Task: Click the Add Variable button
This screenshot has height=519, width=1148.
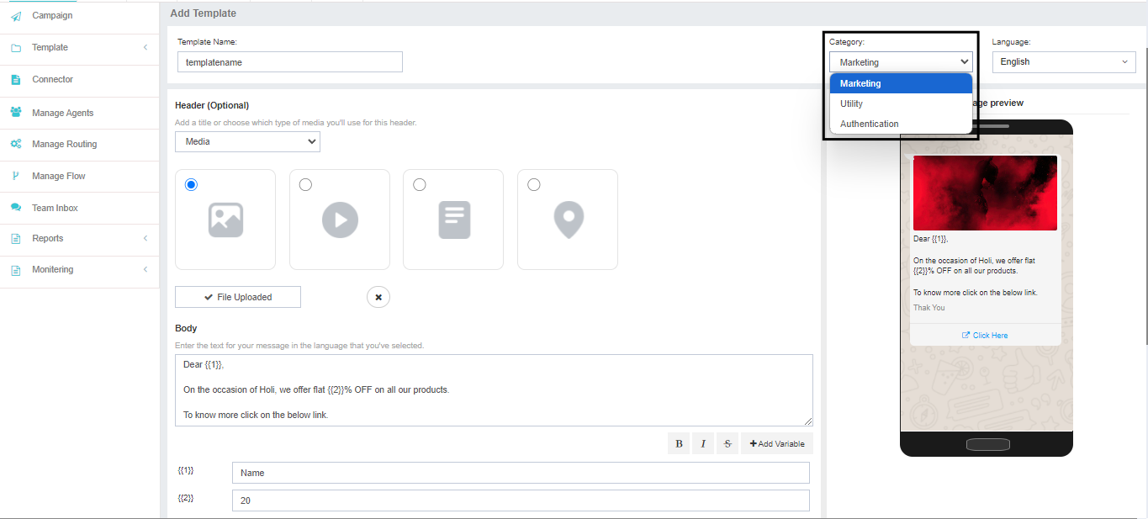Action: pos(777,444)
